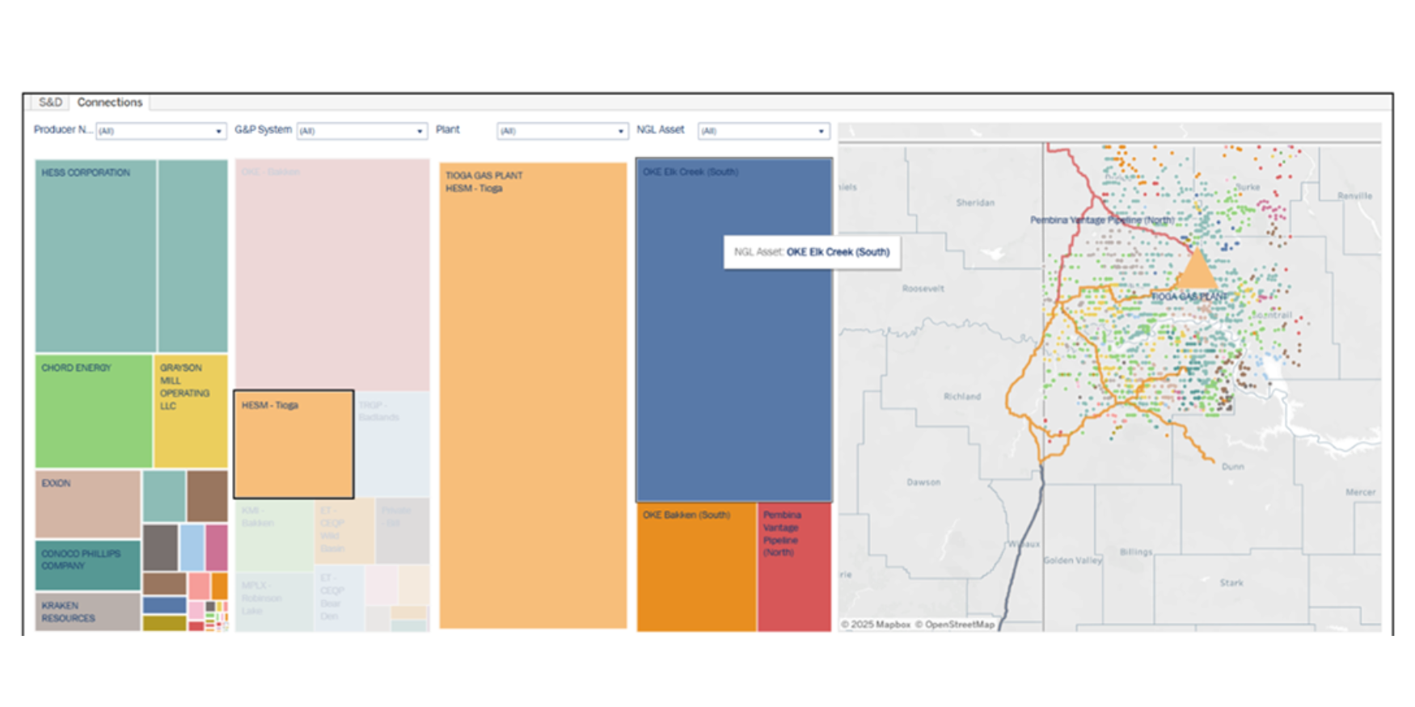This screenshot has height=707, width=1415.
Task: Select the TRGP - Badlands faded tile
Action: [x=393, y=444]
